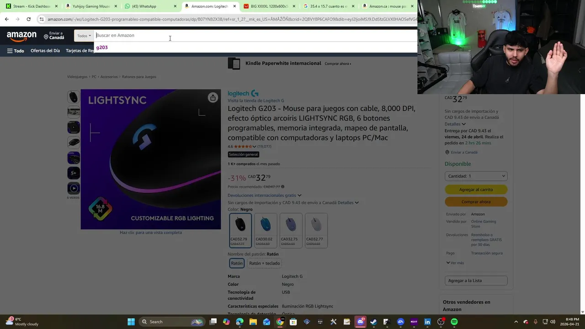Click the Buscar en Amazon search field
Screen dimensions: 585x329
(x=256, y=35)
